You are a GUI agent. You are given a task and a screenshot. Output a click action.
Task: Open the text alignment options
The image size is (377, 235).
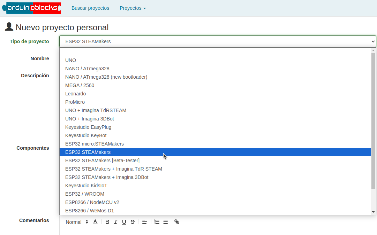click(x=145, y=222)
